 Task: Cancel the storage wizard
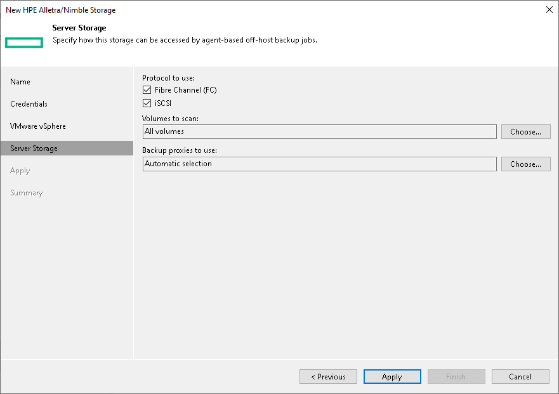[520, 376]
